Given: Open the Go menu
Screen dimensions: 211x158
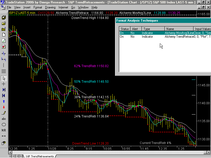Looking at the screenshot, I should (x=73, y=7).
